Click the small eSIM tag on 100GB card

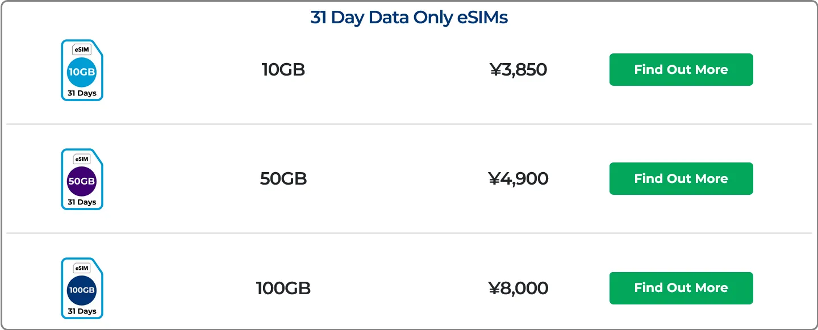[x=82, y=268]
